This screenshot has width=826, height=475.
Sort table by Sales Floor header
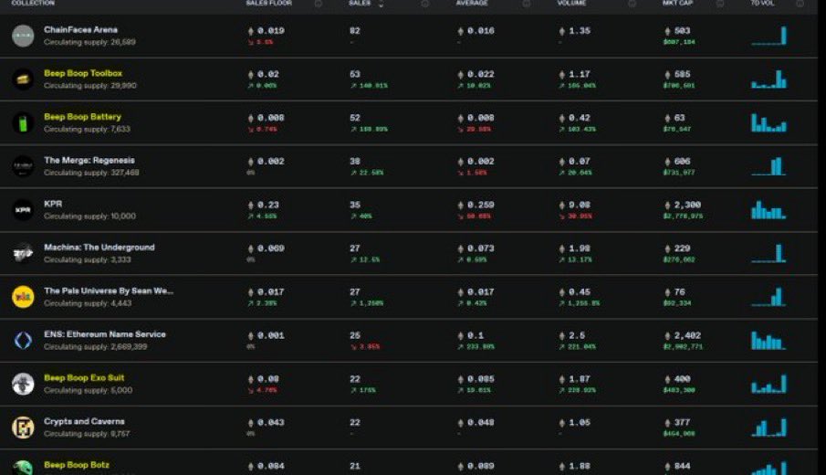coord(268,3)
